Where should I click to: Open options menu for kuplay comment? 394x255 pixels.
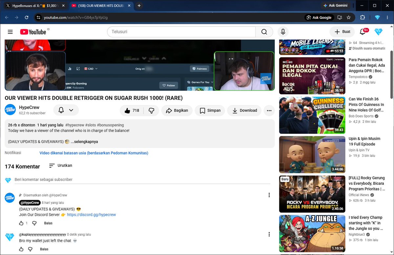(x=269, y=234)
